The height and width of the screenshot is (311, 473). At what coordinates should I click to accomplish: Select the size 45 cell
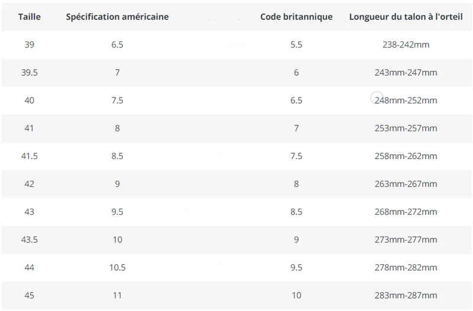[29, 295]
